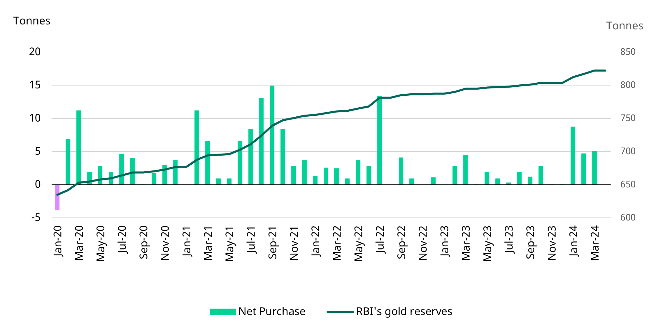663x331 pixels.
Task: Click the Sep-22 x-axis label
Action: click(401, 243)
